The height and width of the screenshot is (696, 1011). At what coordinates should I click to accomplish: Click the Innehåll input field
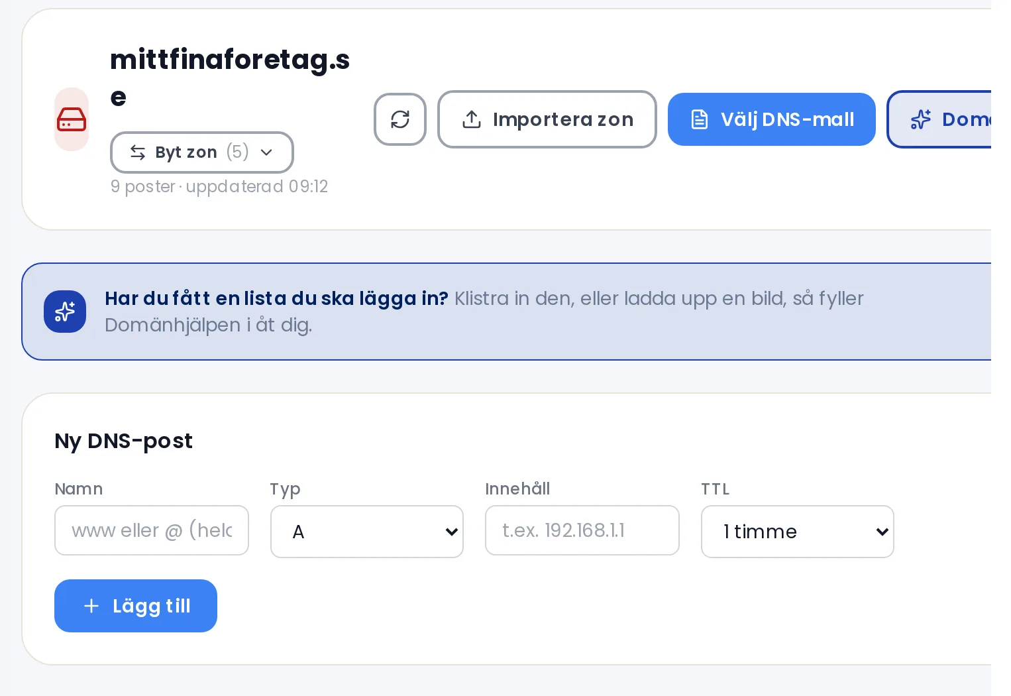(x=582, y=530)
